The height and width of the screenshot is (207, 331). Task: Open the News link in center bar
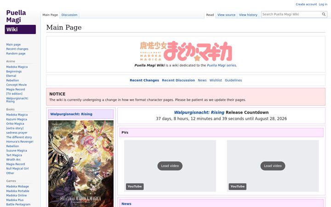point(202,80)
